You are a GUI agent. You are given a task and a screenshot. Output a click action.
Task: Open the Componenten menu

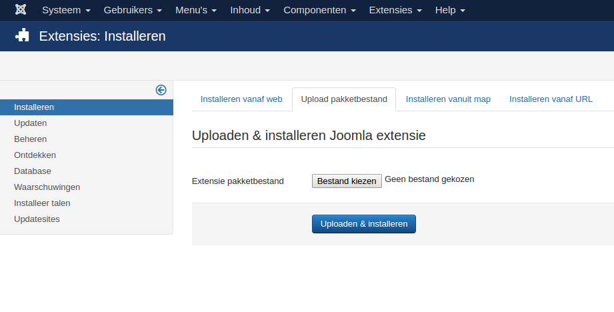point(319,10)
